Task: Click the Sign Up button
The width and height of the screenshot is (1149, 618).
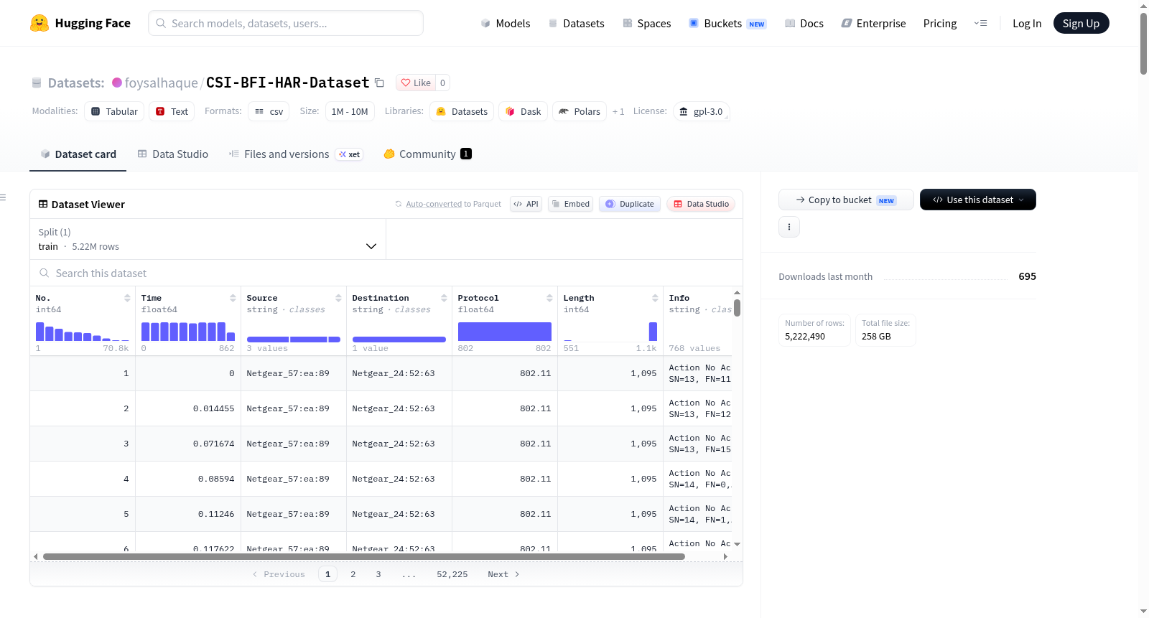Action: pyautogui.click(x=1081, y=23)
